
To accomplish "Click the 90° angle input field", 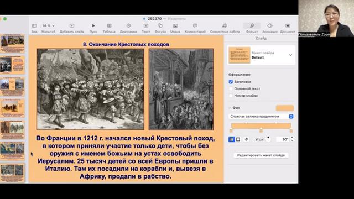I will point(283,139).
